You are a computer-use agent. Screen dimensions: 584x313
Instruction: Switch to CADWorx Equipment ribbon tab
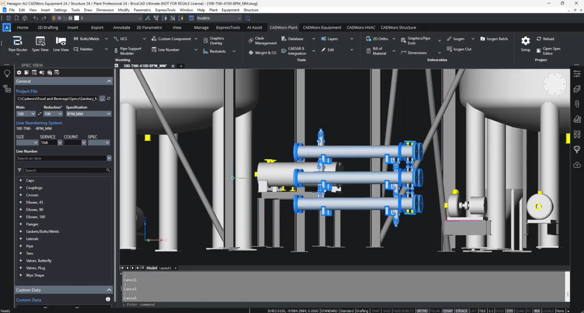tap(322, 27)
